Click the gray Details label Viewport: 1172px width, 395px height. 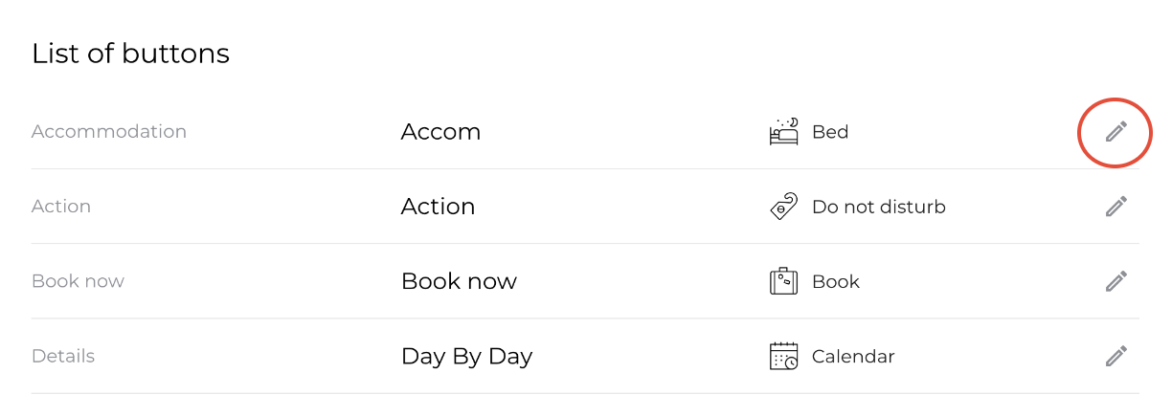coord(63,357)
